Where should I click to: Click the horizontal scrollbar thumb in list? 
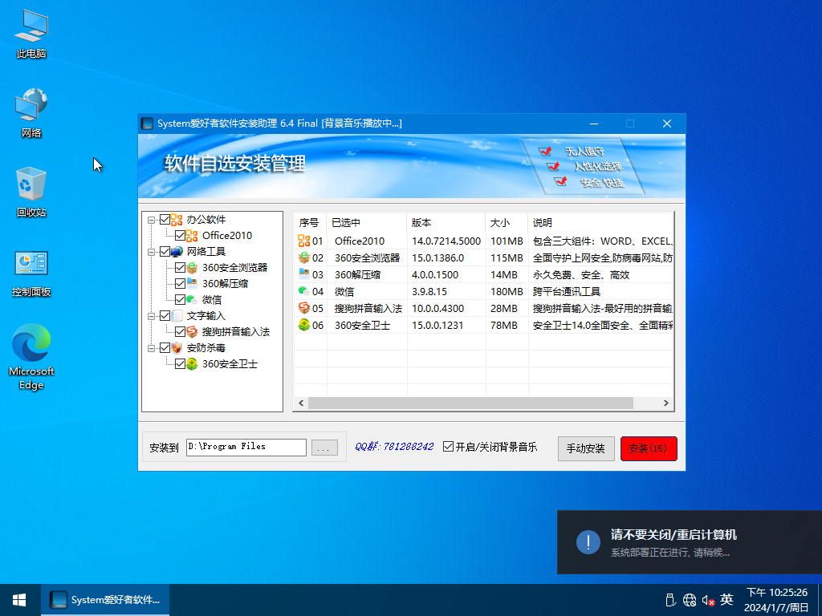click(x=470, y=403)
